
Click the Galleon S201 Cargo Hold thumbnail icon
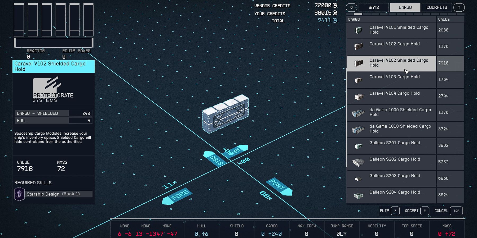click(358, 146)
